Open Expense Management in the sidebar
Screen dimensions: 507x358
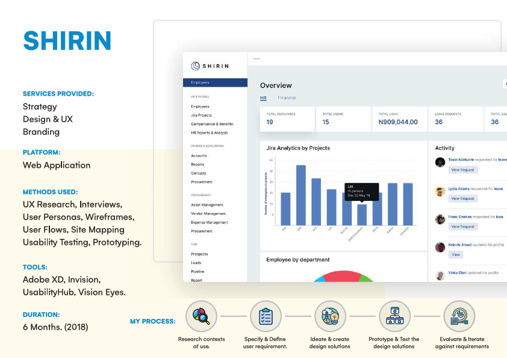coord(209,222)
